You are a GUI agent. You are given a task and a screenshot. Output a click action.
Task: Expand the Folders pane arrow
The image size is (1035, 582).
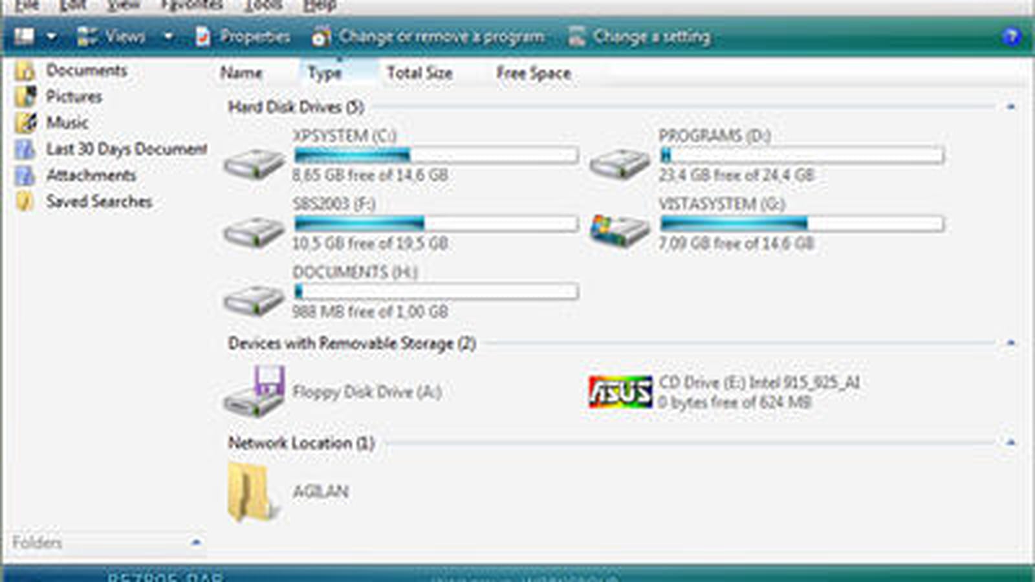[196, 543]
